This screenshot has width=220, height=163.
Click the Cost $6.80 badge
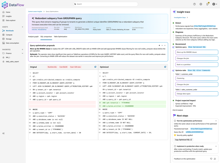[63, 67]
